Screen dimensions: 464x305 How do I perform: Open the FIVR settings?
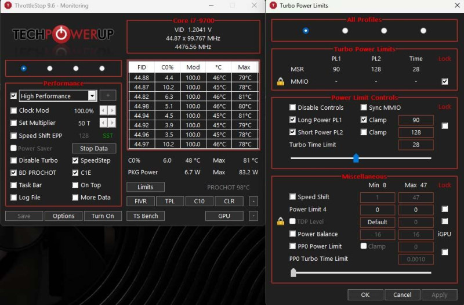[x=140, y=201]
